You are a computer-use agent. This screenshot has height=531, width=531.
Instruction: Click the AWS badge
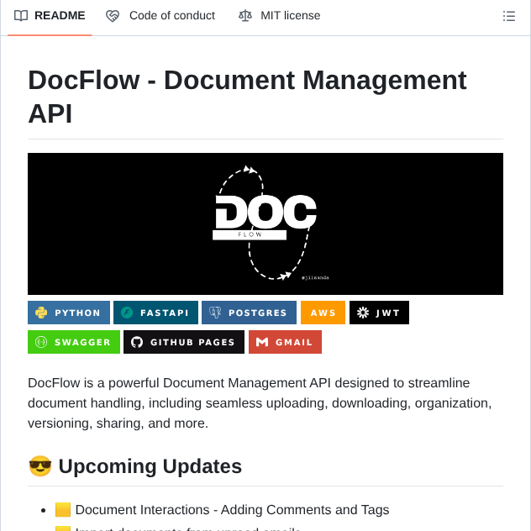323,313
